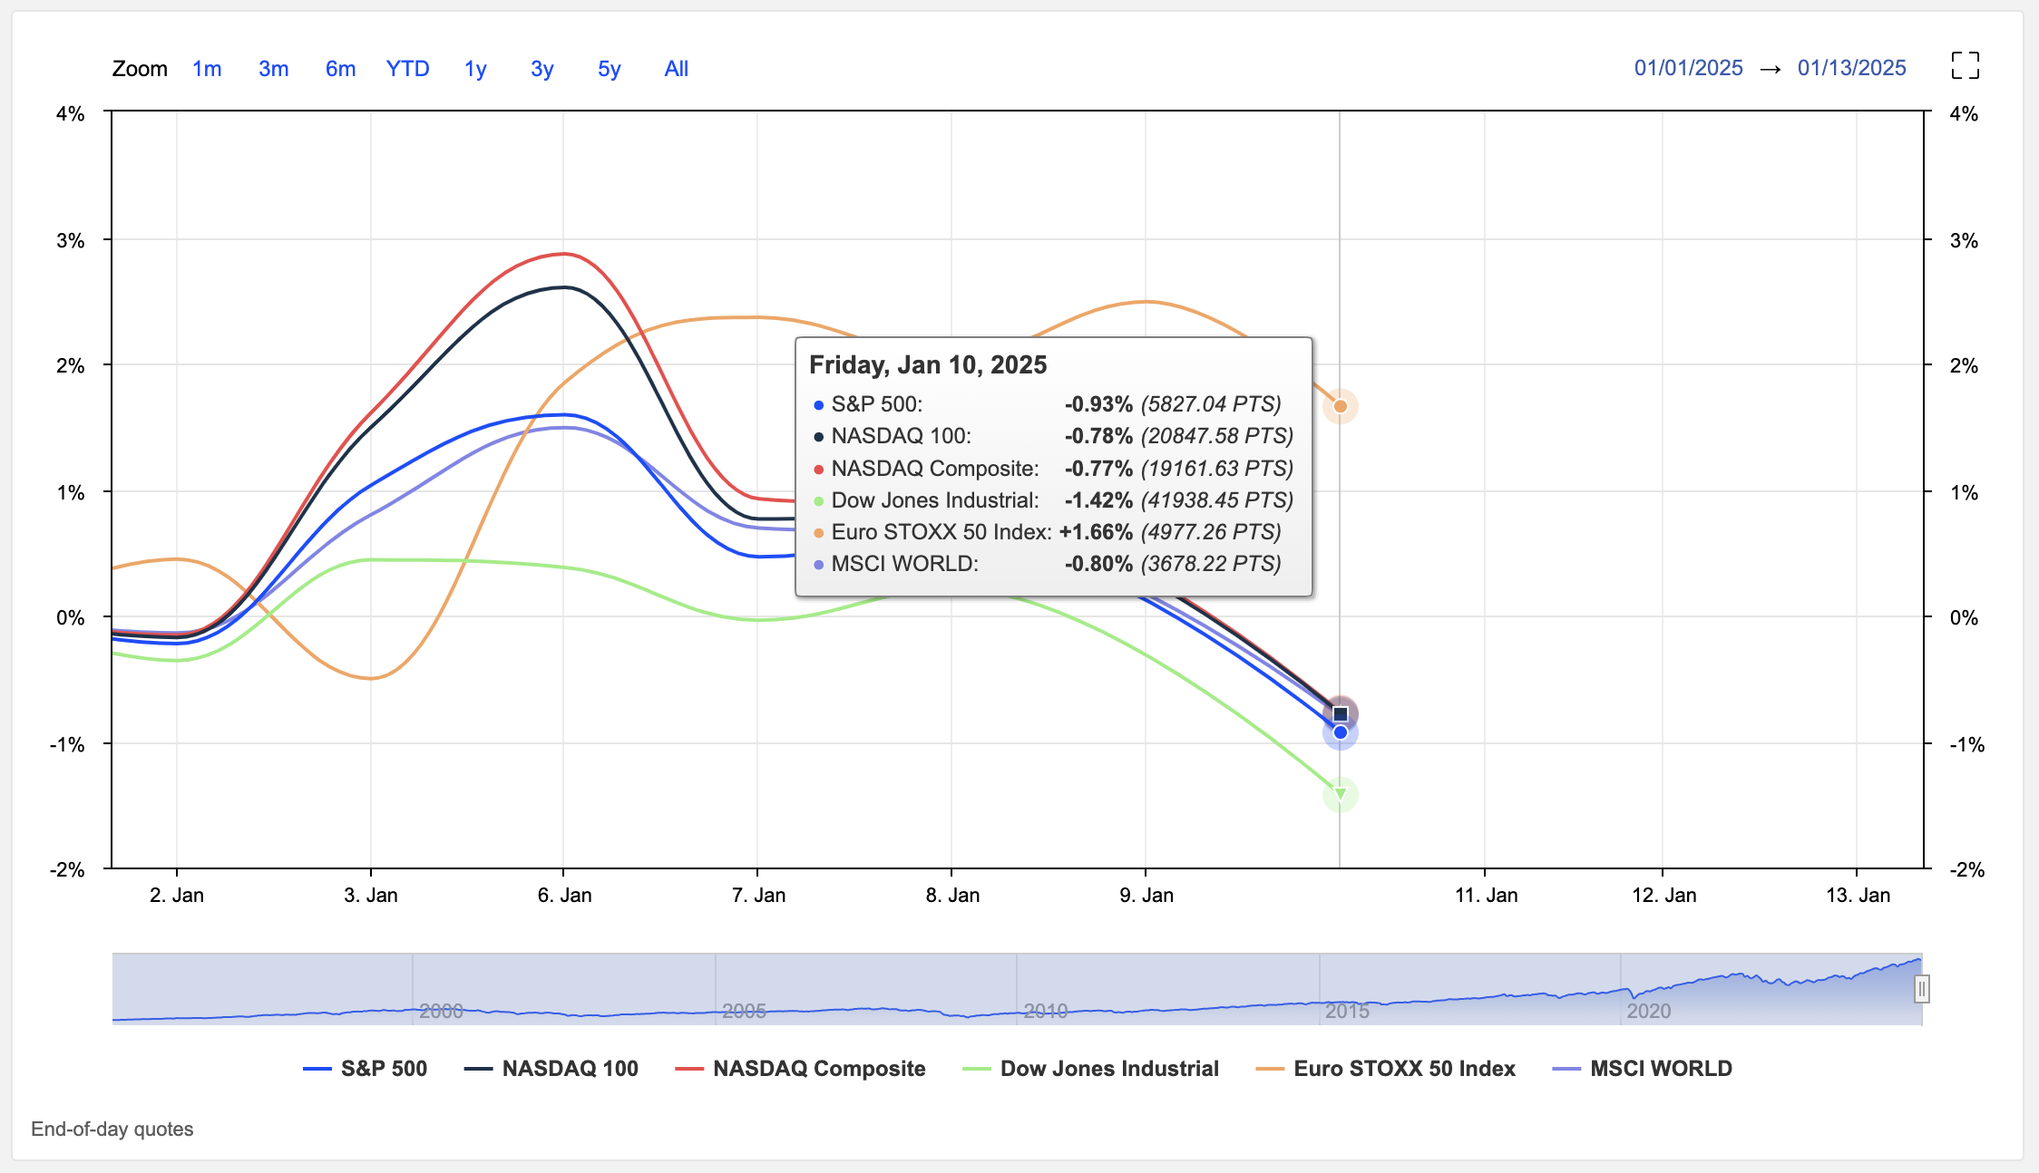
Task: Click the navigator timeline near 2020
Action: click(x=1648, y=1010)
